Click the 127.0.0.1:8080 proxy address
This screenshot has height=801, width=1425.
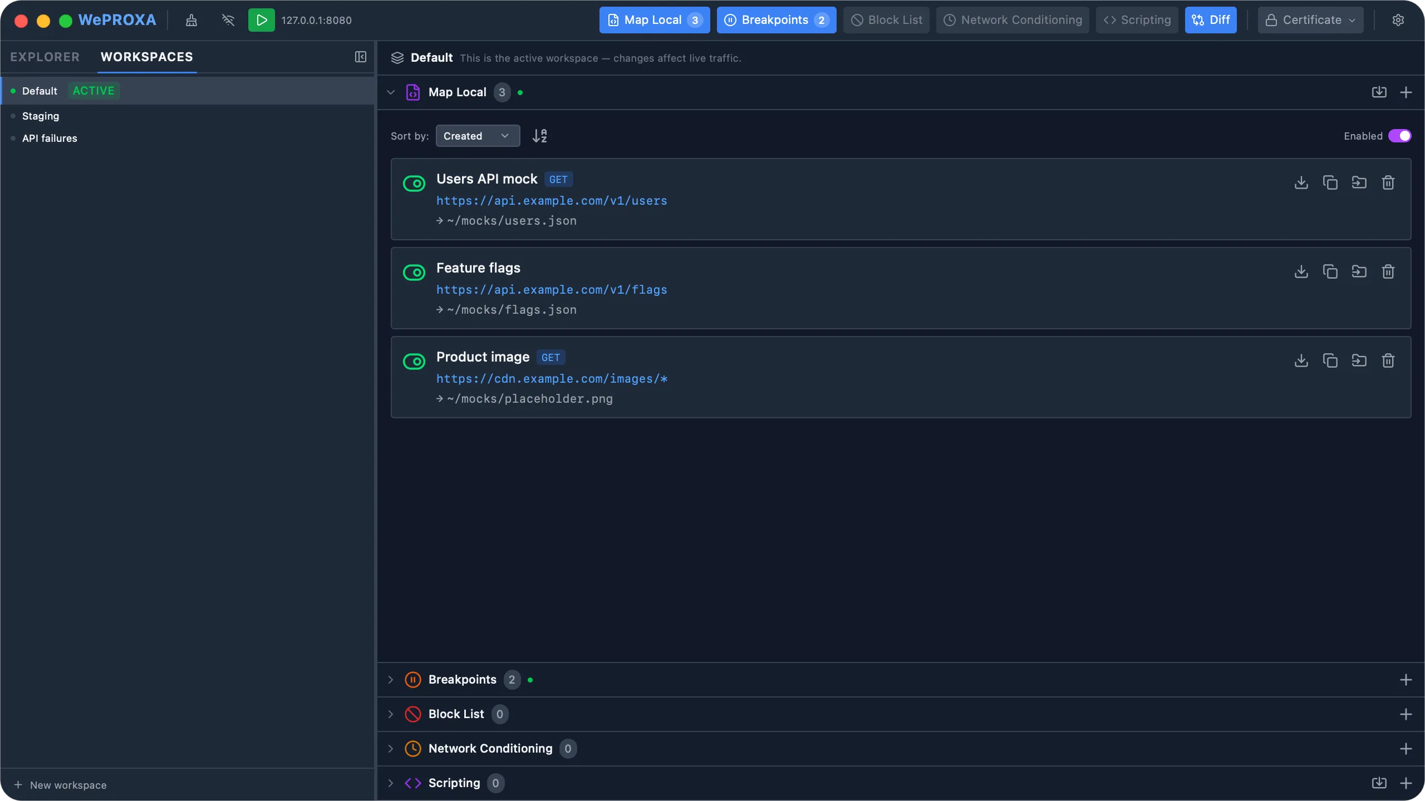pos(316,20)
